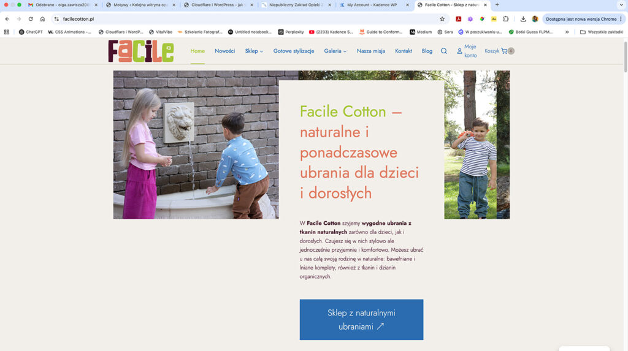Open the Koszyk cart link
628x351 pixels.
(492, 51)
